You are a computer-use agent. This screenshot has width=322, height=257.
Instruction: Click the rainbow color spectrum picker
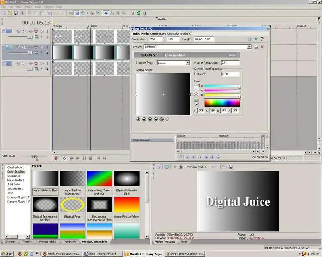pos(222,102)
